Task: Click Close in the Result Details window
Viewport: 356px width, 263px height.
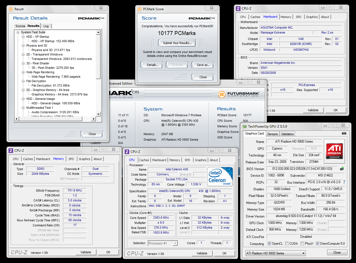Action: pyautogui.click(x=92, y=134)
